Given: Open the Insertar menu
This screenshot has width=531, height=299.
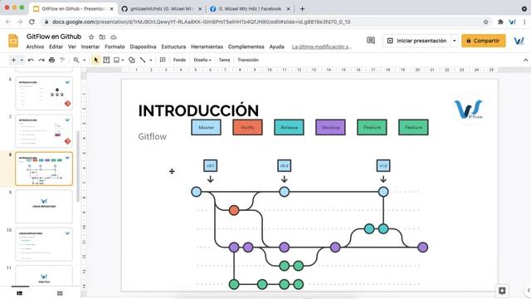Looking at the screenshot, I should [90, 47].
